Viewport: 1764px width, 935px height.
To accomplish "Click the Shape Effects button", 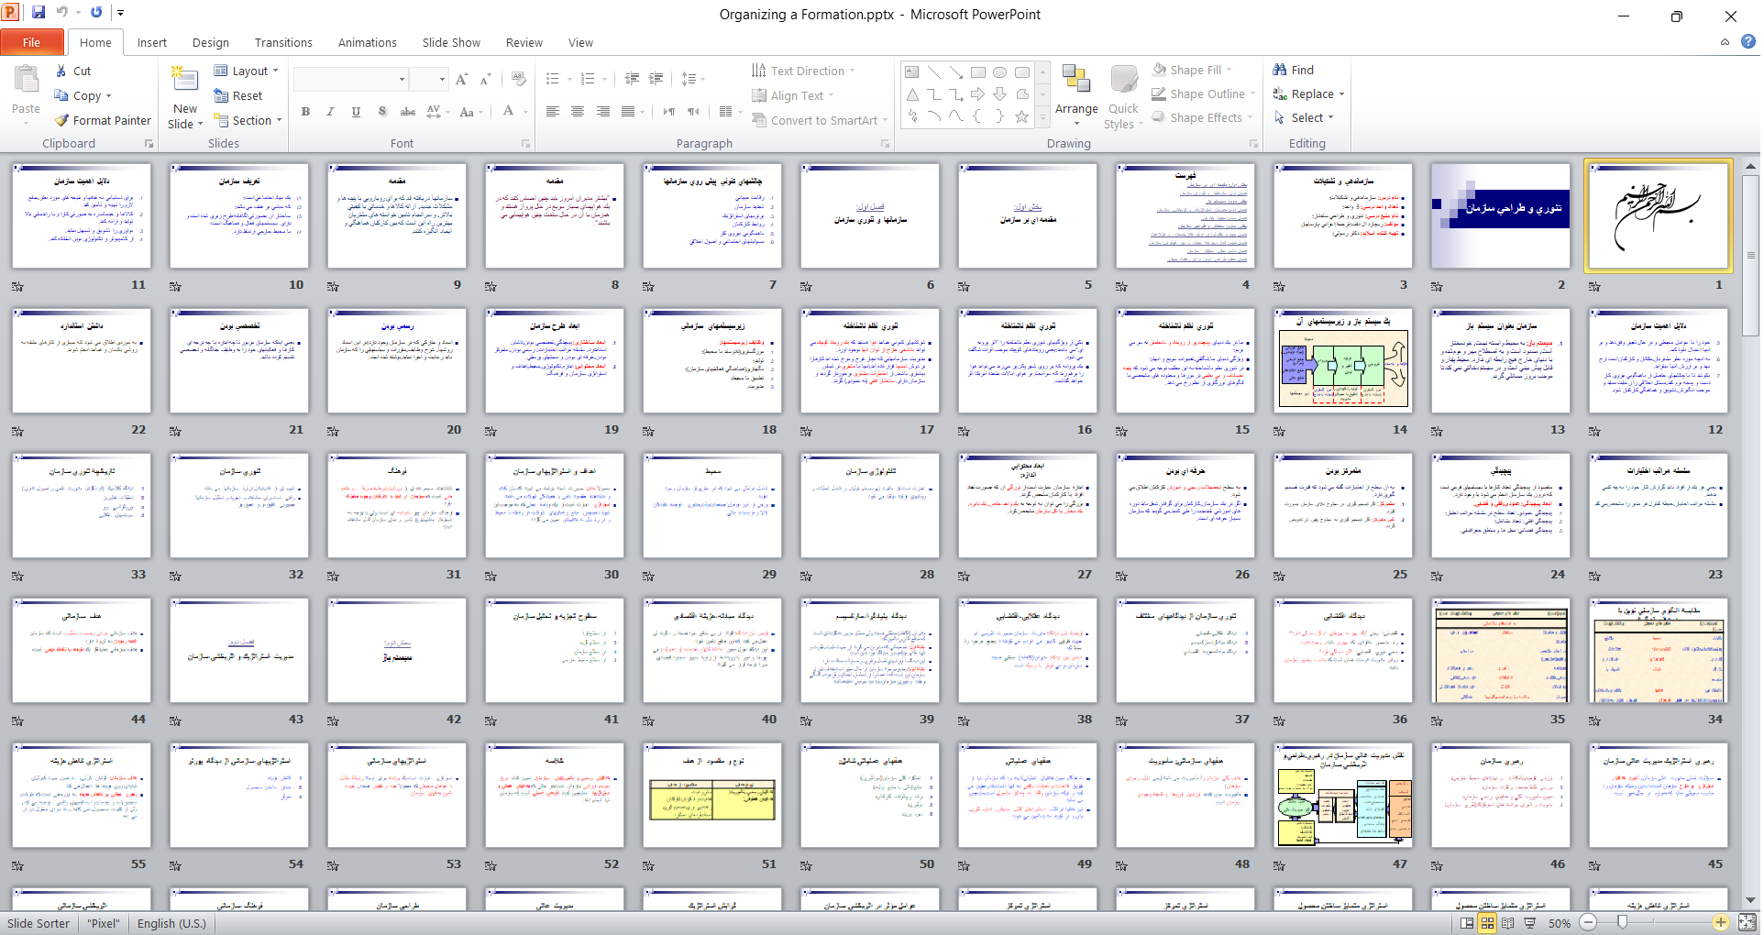I will (x=1204, y=117).
